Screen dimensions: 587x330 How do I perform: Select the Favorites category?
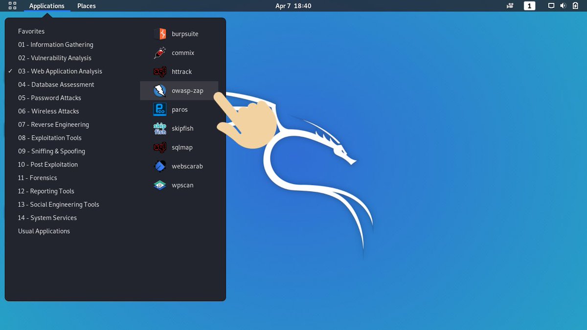[x=31, y=31]
